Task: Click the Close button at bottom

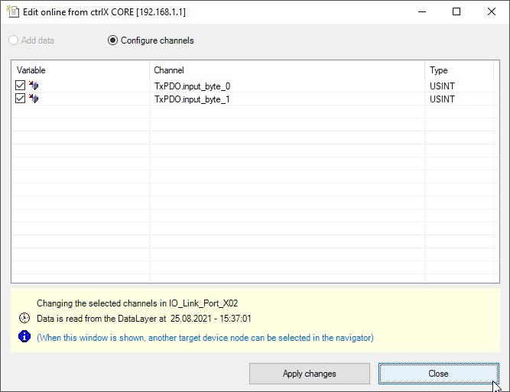Action: point(438,374)
